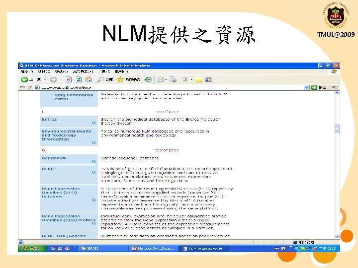Click the yellow folder toolbar icon
This screenshot has height=268, width=358.
(199, 79)
